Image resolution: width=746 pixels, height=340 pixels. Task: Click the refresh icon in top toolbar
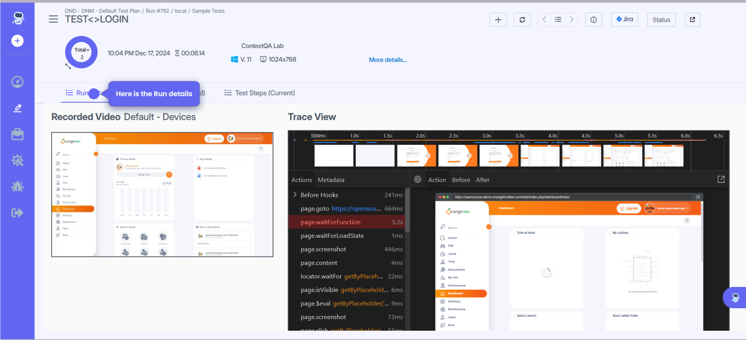click(522, 20)
